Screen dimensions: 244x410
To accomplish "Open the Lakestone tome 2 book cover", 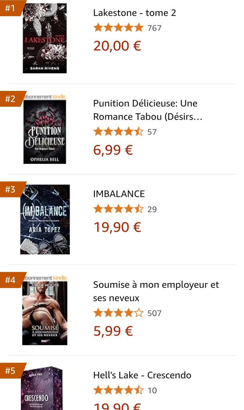I will pos(44,38).
